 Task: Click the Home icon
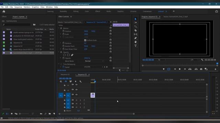(x=4, y=11)
